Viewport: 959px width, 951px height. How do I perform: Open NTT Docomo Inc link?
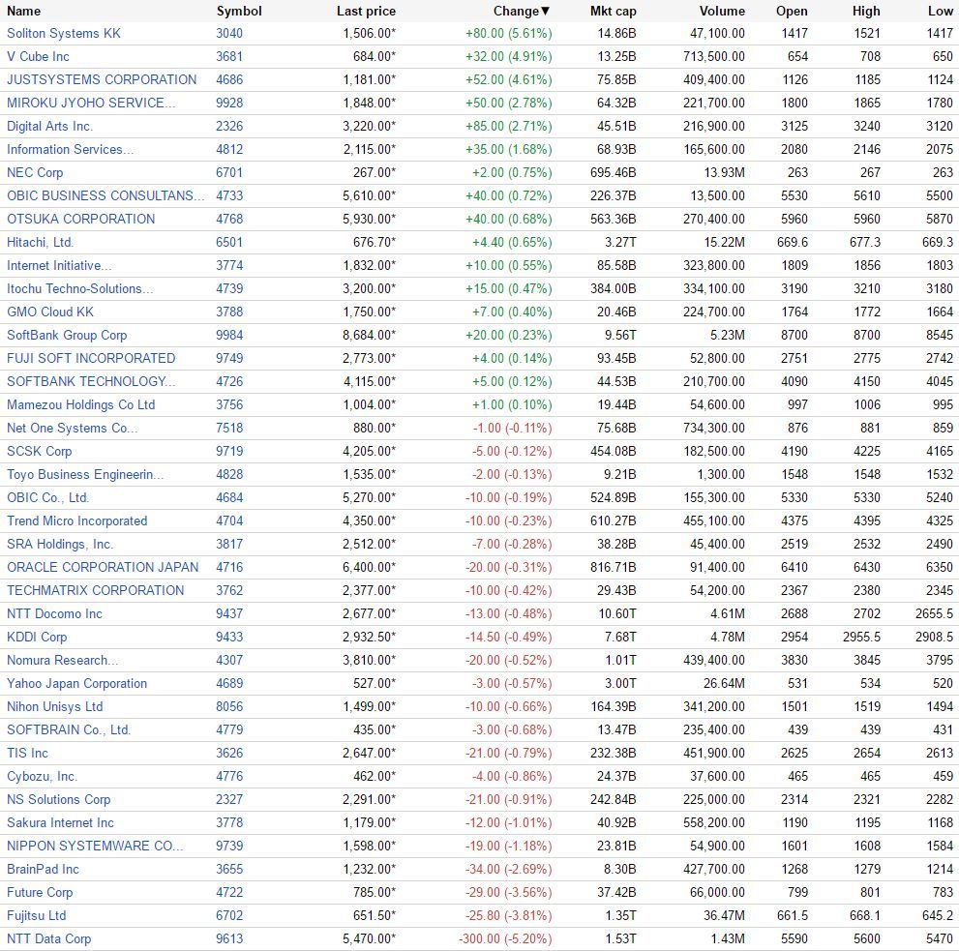tap(54, 614)
